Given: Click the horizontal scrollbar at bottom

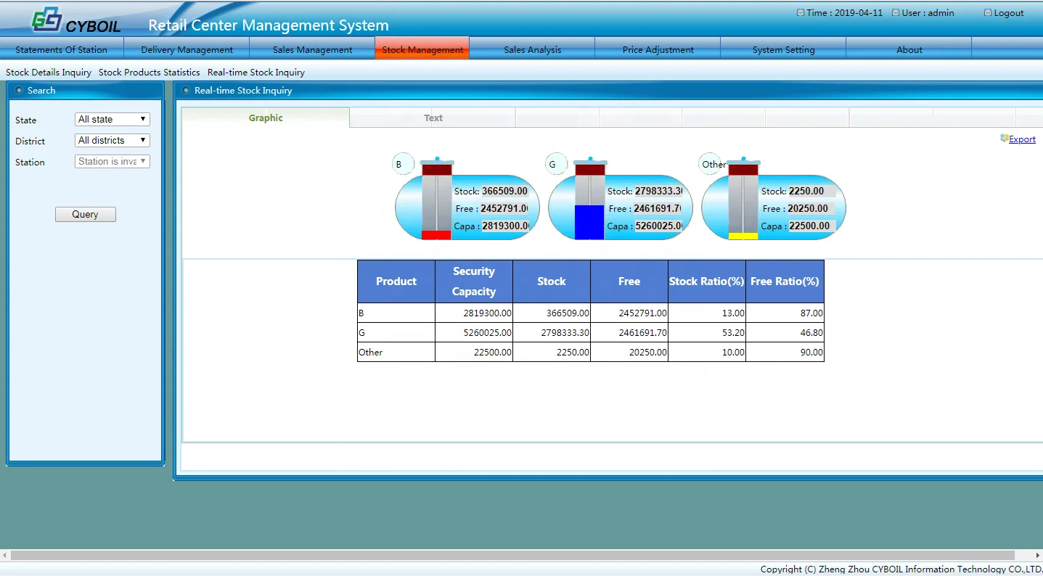Looking at the screenshot, I should (x=508, y=555).
